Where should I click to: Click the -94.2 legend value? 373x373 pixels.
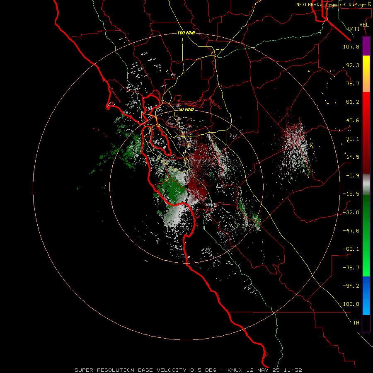pos(351,286)
